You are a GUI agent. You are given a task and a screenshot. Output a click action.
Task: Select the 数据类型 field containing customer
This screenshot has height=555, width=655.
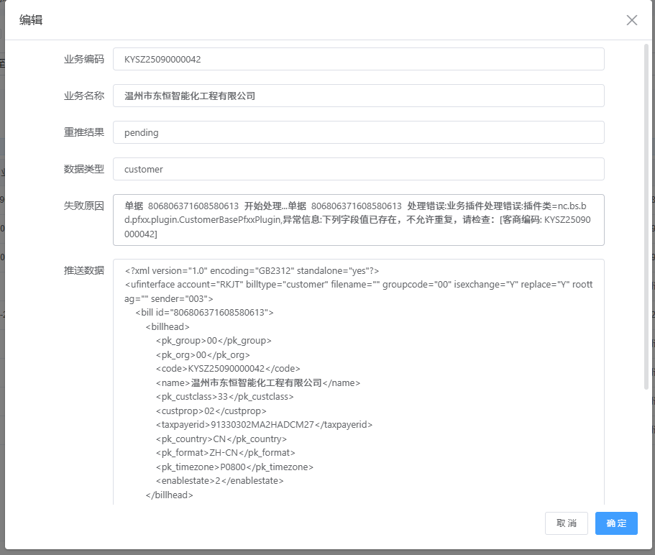(358, 170)
